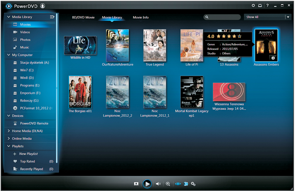Image resolution: width=295 pixels, height=191 pixels.
Task: Click the TV mode icon in the title bar
Action: (x=260, y=5)
